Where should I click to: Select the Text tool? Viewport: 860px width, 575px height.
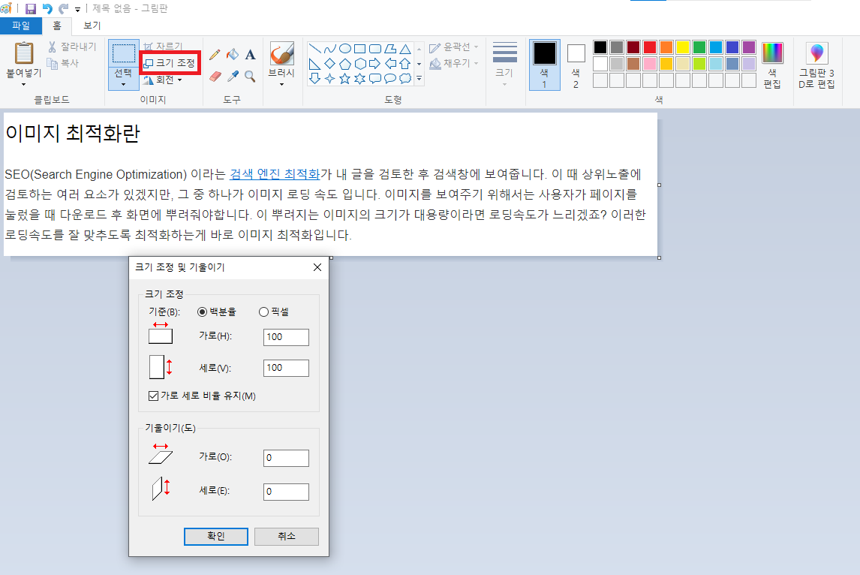[x=250, y=55]
